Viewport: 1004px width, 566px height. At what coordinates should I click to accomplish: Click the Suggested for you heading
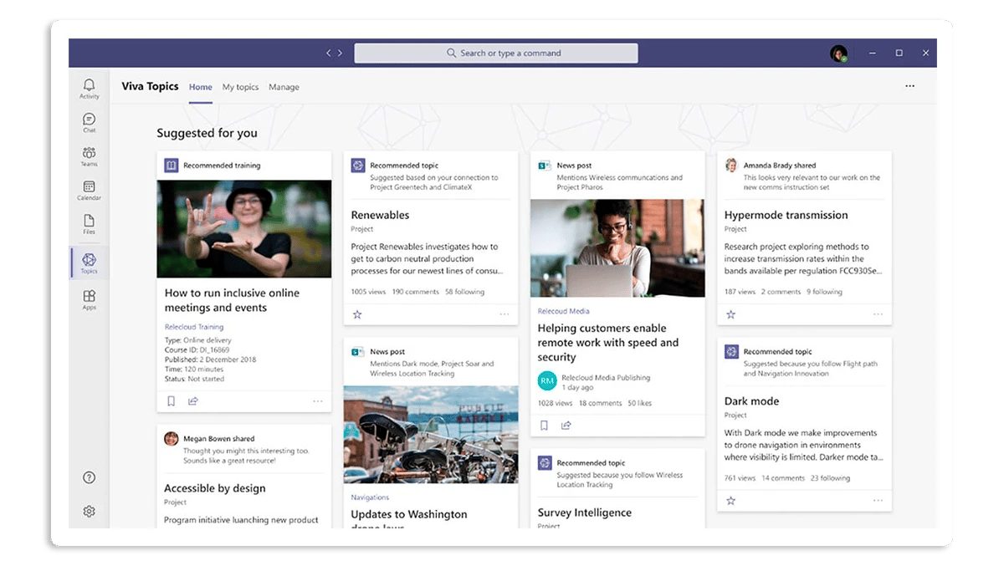coord(207,133)
